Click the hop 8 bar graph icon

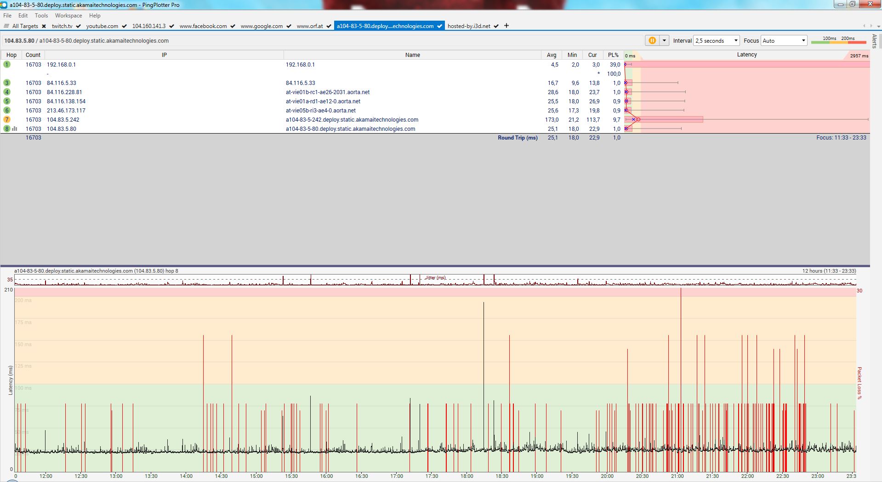tap(15, 129)
